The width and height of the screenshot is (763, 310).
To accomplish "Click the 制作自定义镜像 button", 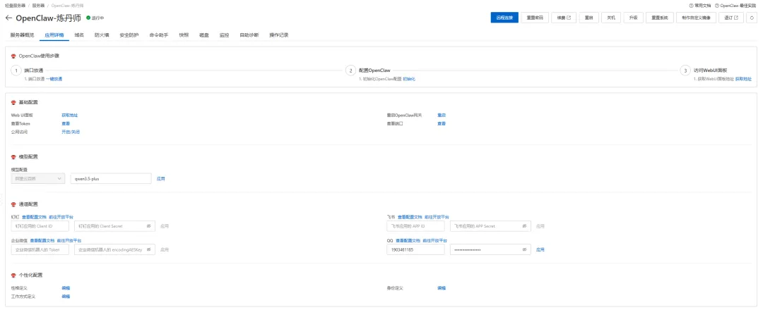I will click(x=697, y=18).
